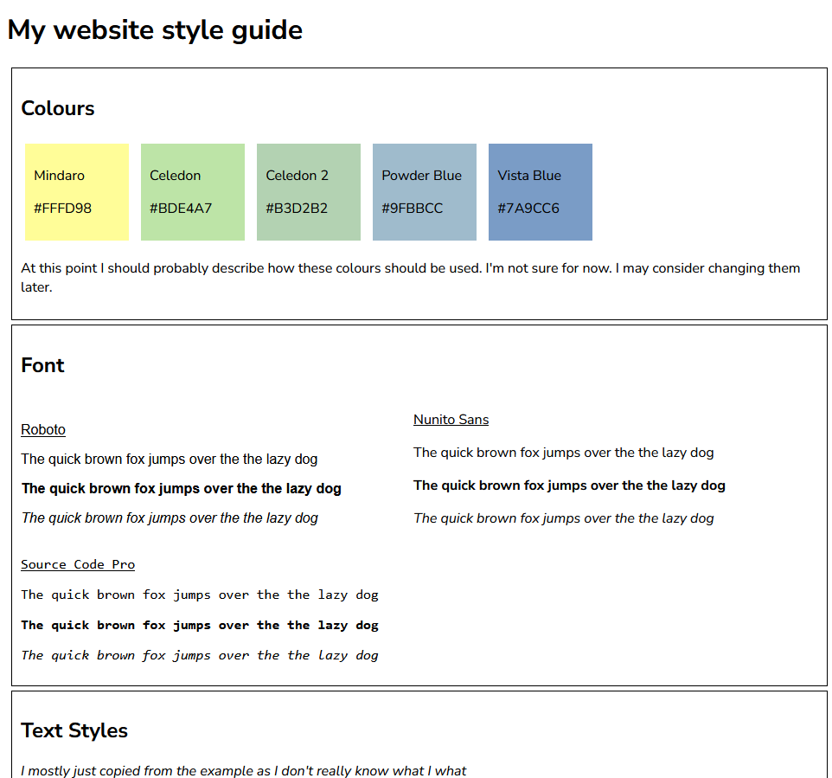Screen dimensions: 832x778
Task: Select the Vista Blue color swatch
Action: click(540, 191)
